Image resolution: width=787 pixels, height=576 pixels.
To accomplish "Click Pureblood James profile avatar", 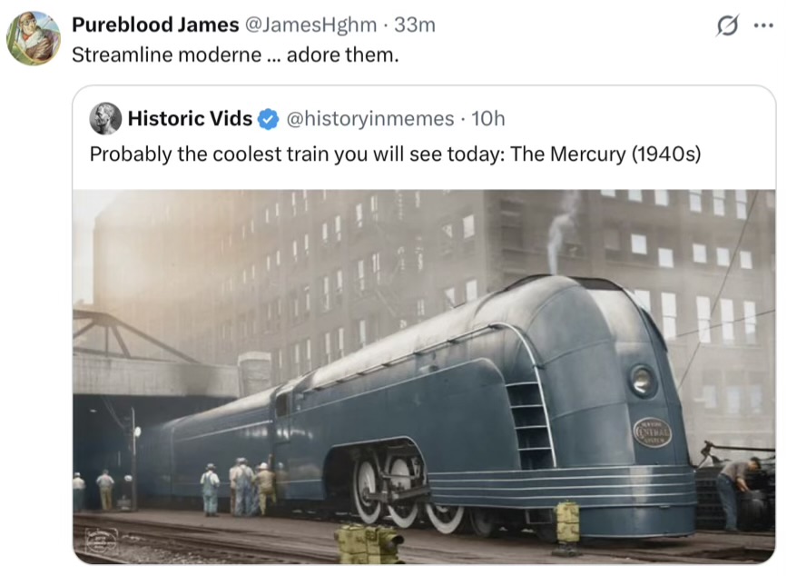I will pyautogui.click(x=33, y=39).
